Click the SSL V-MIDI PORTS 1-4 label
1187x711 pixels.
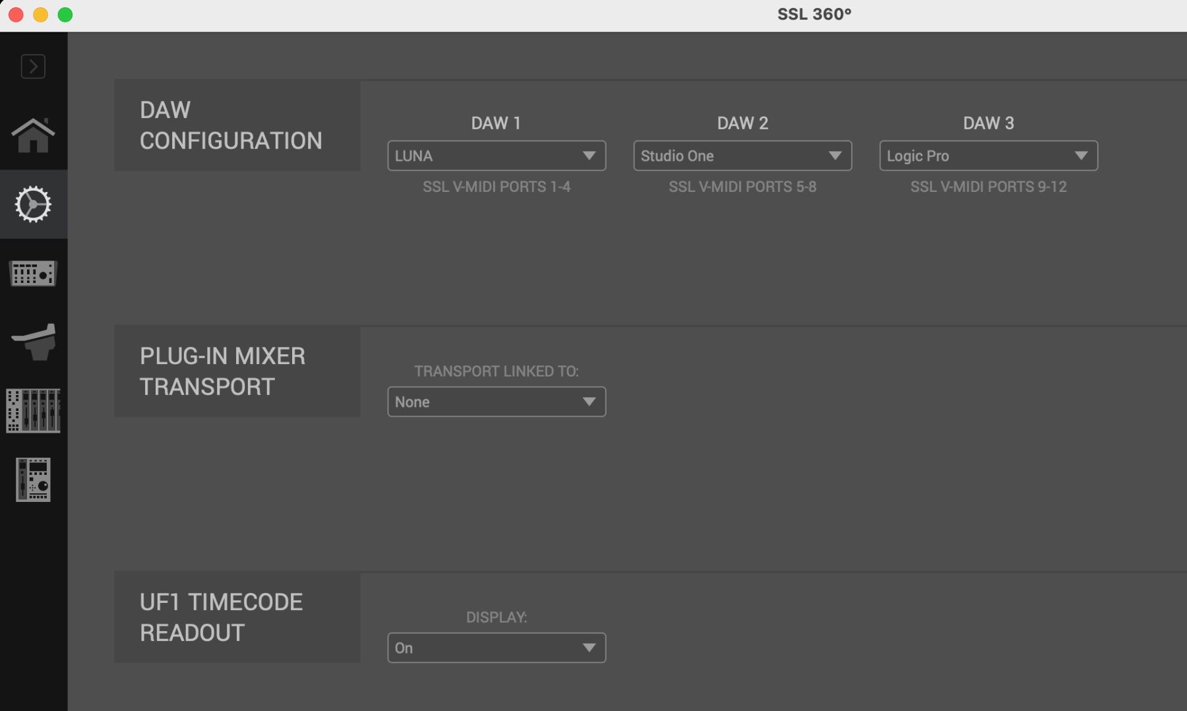point(497,187)
